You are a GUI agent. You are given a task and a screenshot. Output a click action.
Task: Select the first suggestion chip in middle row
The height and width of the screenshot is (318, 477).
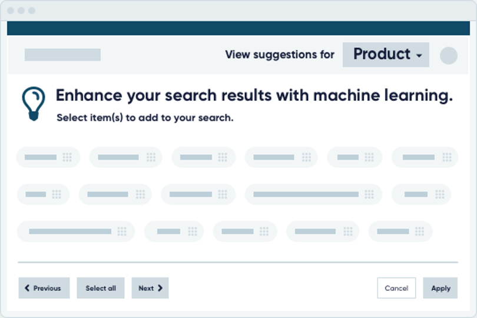coord(43,194)
